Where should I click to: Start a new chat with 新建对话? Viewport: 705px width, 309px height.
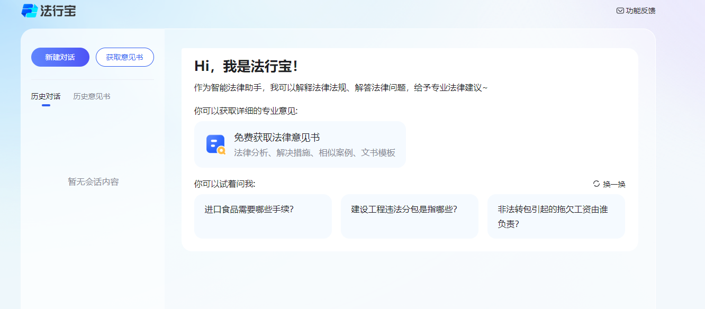(60, 57)
